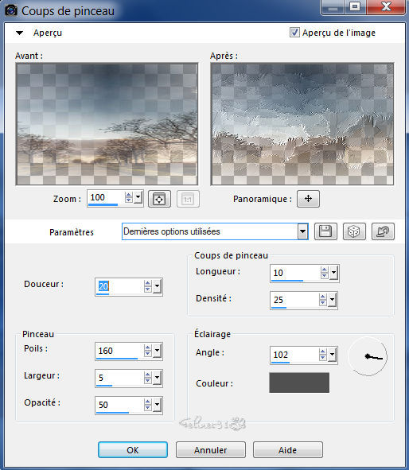Open the Zoom value dropdown arrow

(x=138, y=197)
